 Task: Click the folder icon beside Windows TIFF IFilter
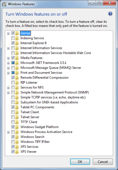point(17,142)
